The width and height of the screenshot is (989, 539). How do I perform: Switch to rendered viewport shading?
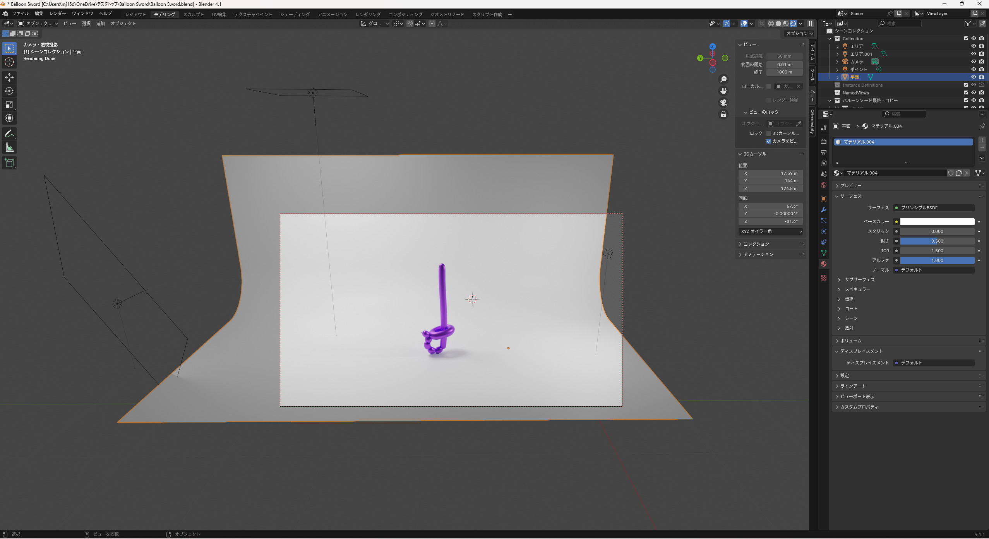coord(793,24)
